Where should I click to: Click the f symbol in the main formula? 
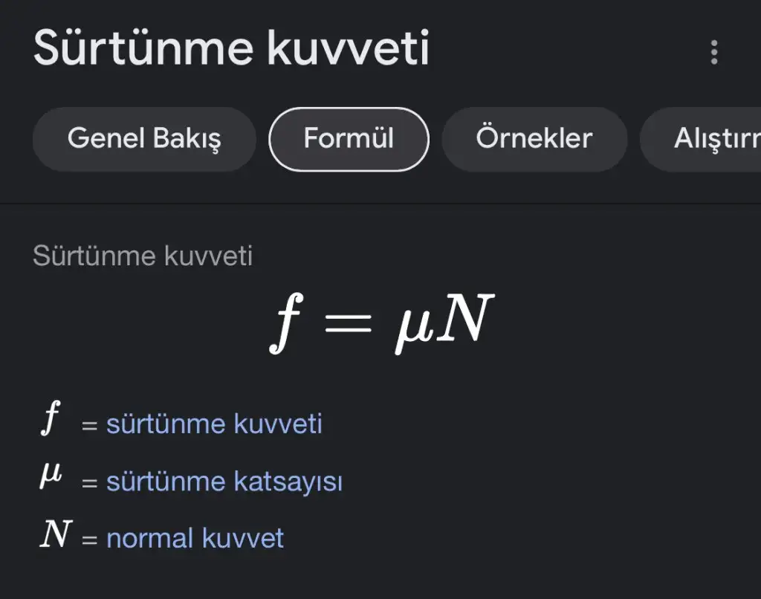coord(286,323)
